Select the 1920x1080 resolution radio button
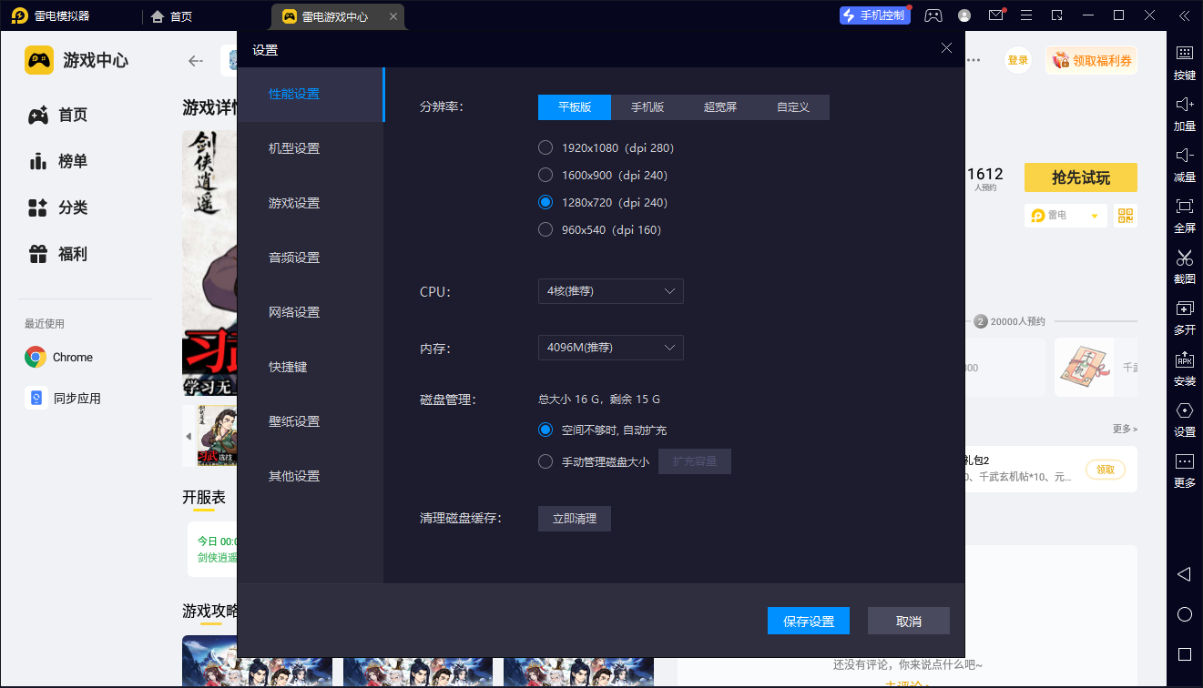This screenshot has width=1203, height=688. pos(545,147)
